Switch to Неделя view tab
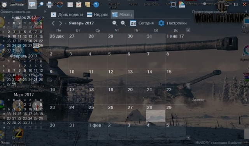Screen dimensions: 249x146 (x=98, y=15)
